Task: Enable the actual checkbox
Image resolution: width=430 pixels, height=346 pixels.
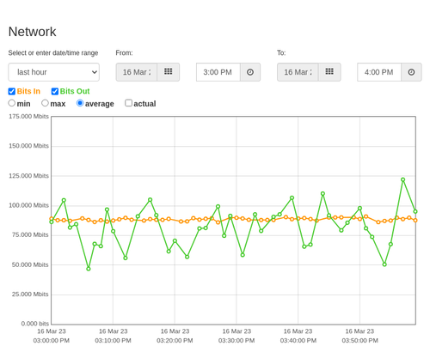Action: (129, 103)
